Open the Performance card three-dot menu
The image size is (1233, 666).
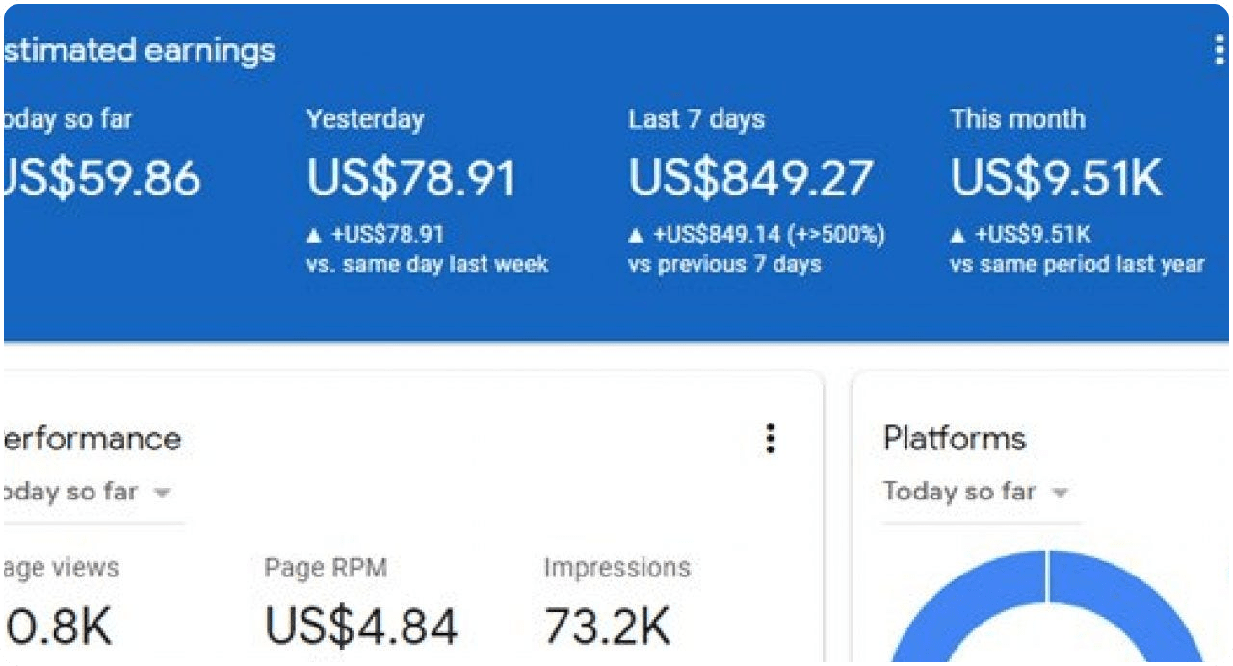tap(770, 438)
